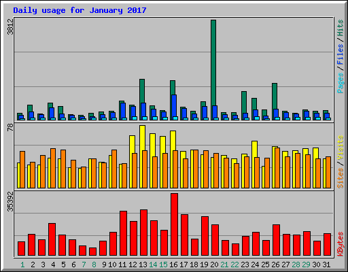Click day label 26 on the axis

(275, 265)
